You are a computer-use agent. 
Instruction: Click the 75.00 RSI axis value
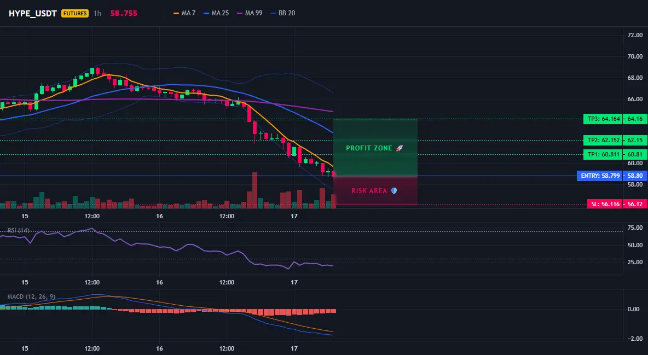coord(635,228)
